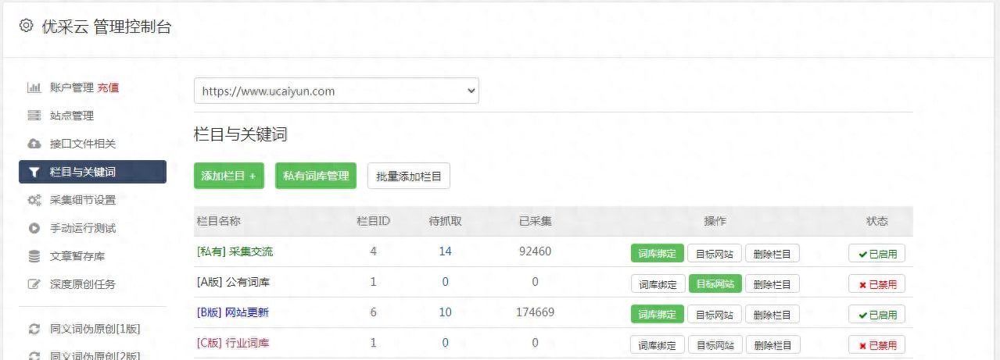
Task: Toggle 已启用 status for 网站更新 row
Action: [x=876, y=315]
